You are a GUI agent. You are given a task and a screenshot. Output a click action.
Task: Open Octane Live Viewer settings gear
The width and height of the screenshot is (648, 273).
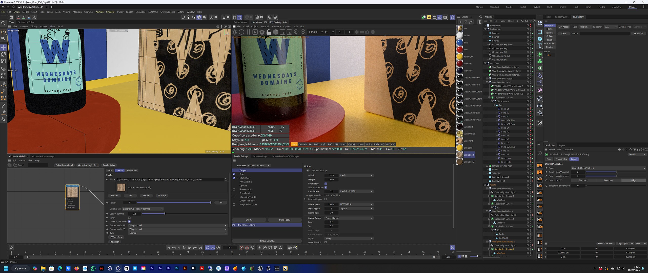pos(262,32)
